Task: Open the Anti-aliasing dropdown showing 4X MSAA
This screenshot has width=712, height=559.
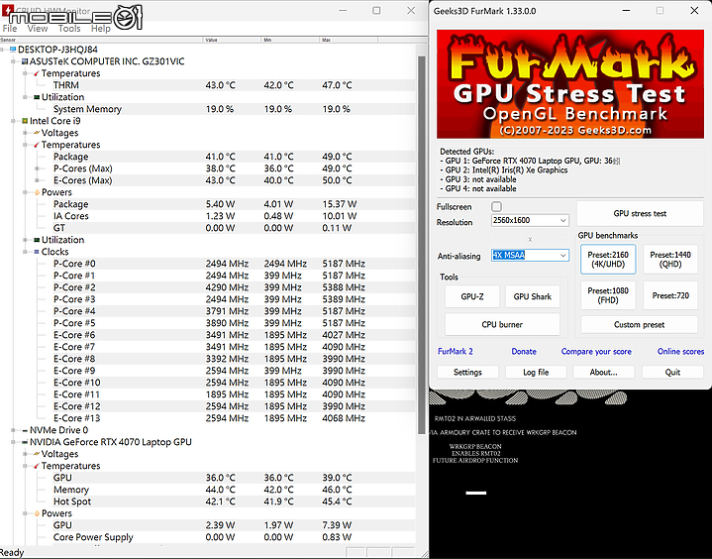Action: 530,256
